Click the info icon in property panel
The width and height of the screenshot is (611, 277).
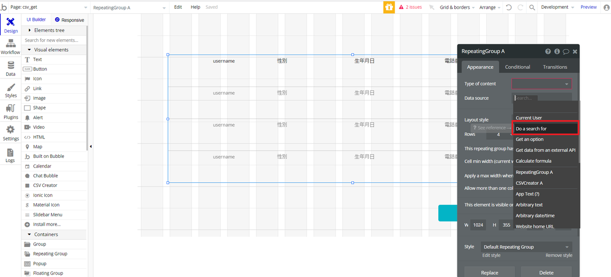(x=557, y=51)
